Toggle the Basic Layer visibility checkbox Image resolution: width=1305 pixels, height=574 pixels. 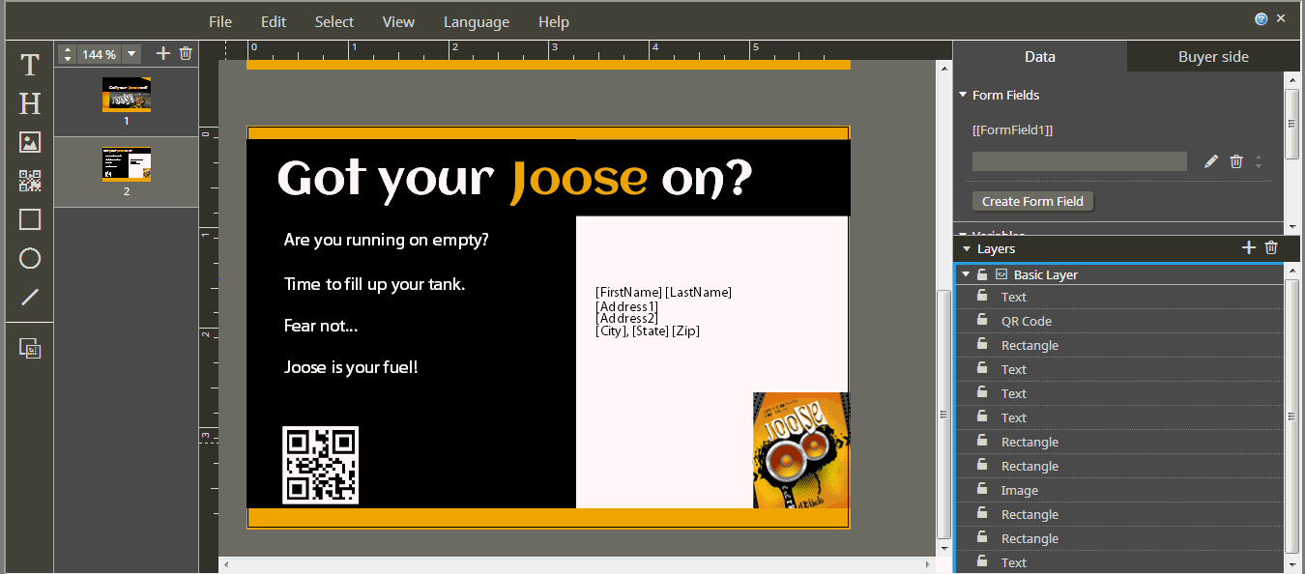pyautogui.click(x=1001, y=274)
